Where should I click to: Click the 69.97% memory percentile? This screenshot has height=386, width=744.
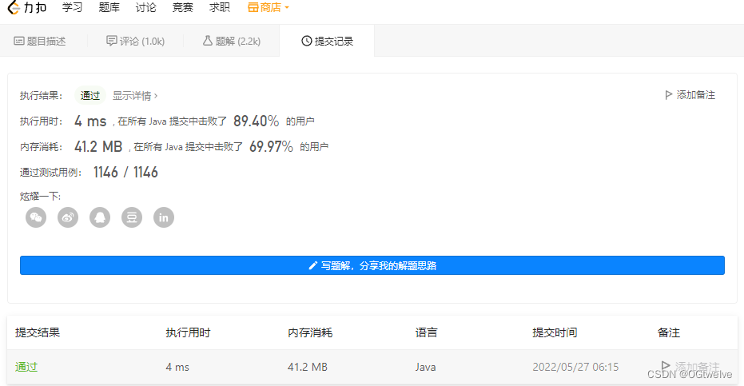pyautogui.click(x=272, y=147)
